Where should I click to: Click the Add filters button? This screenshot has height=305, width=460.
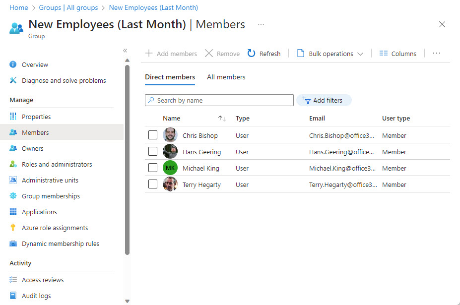coord(324,100)
